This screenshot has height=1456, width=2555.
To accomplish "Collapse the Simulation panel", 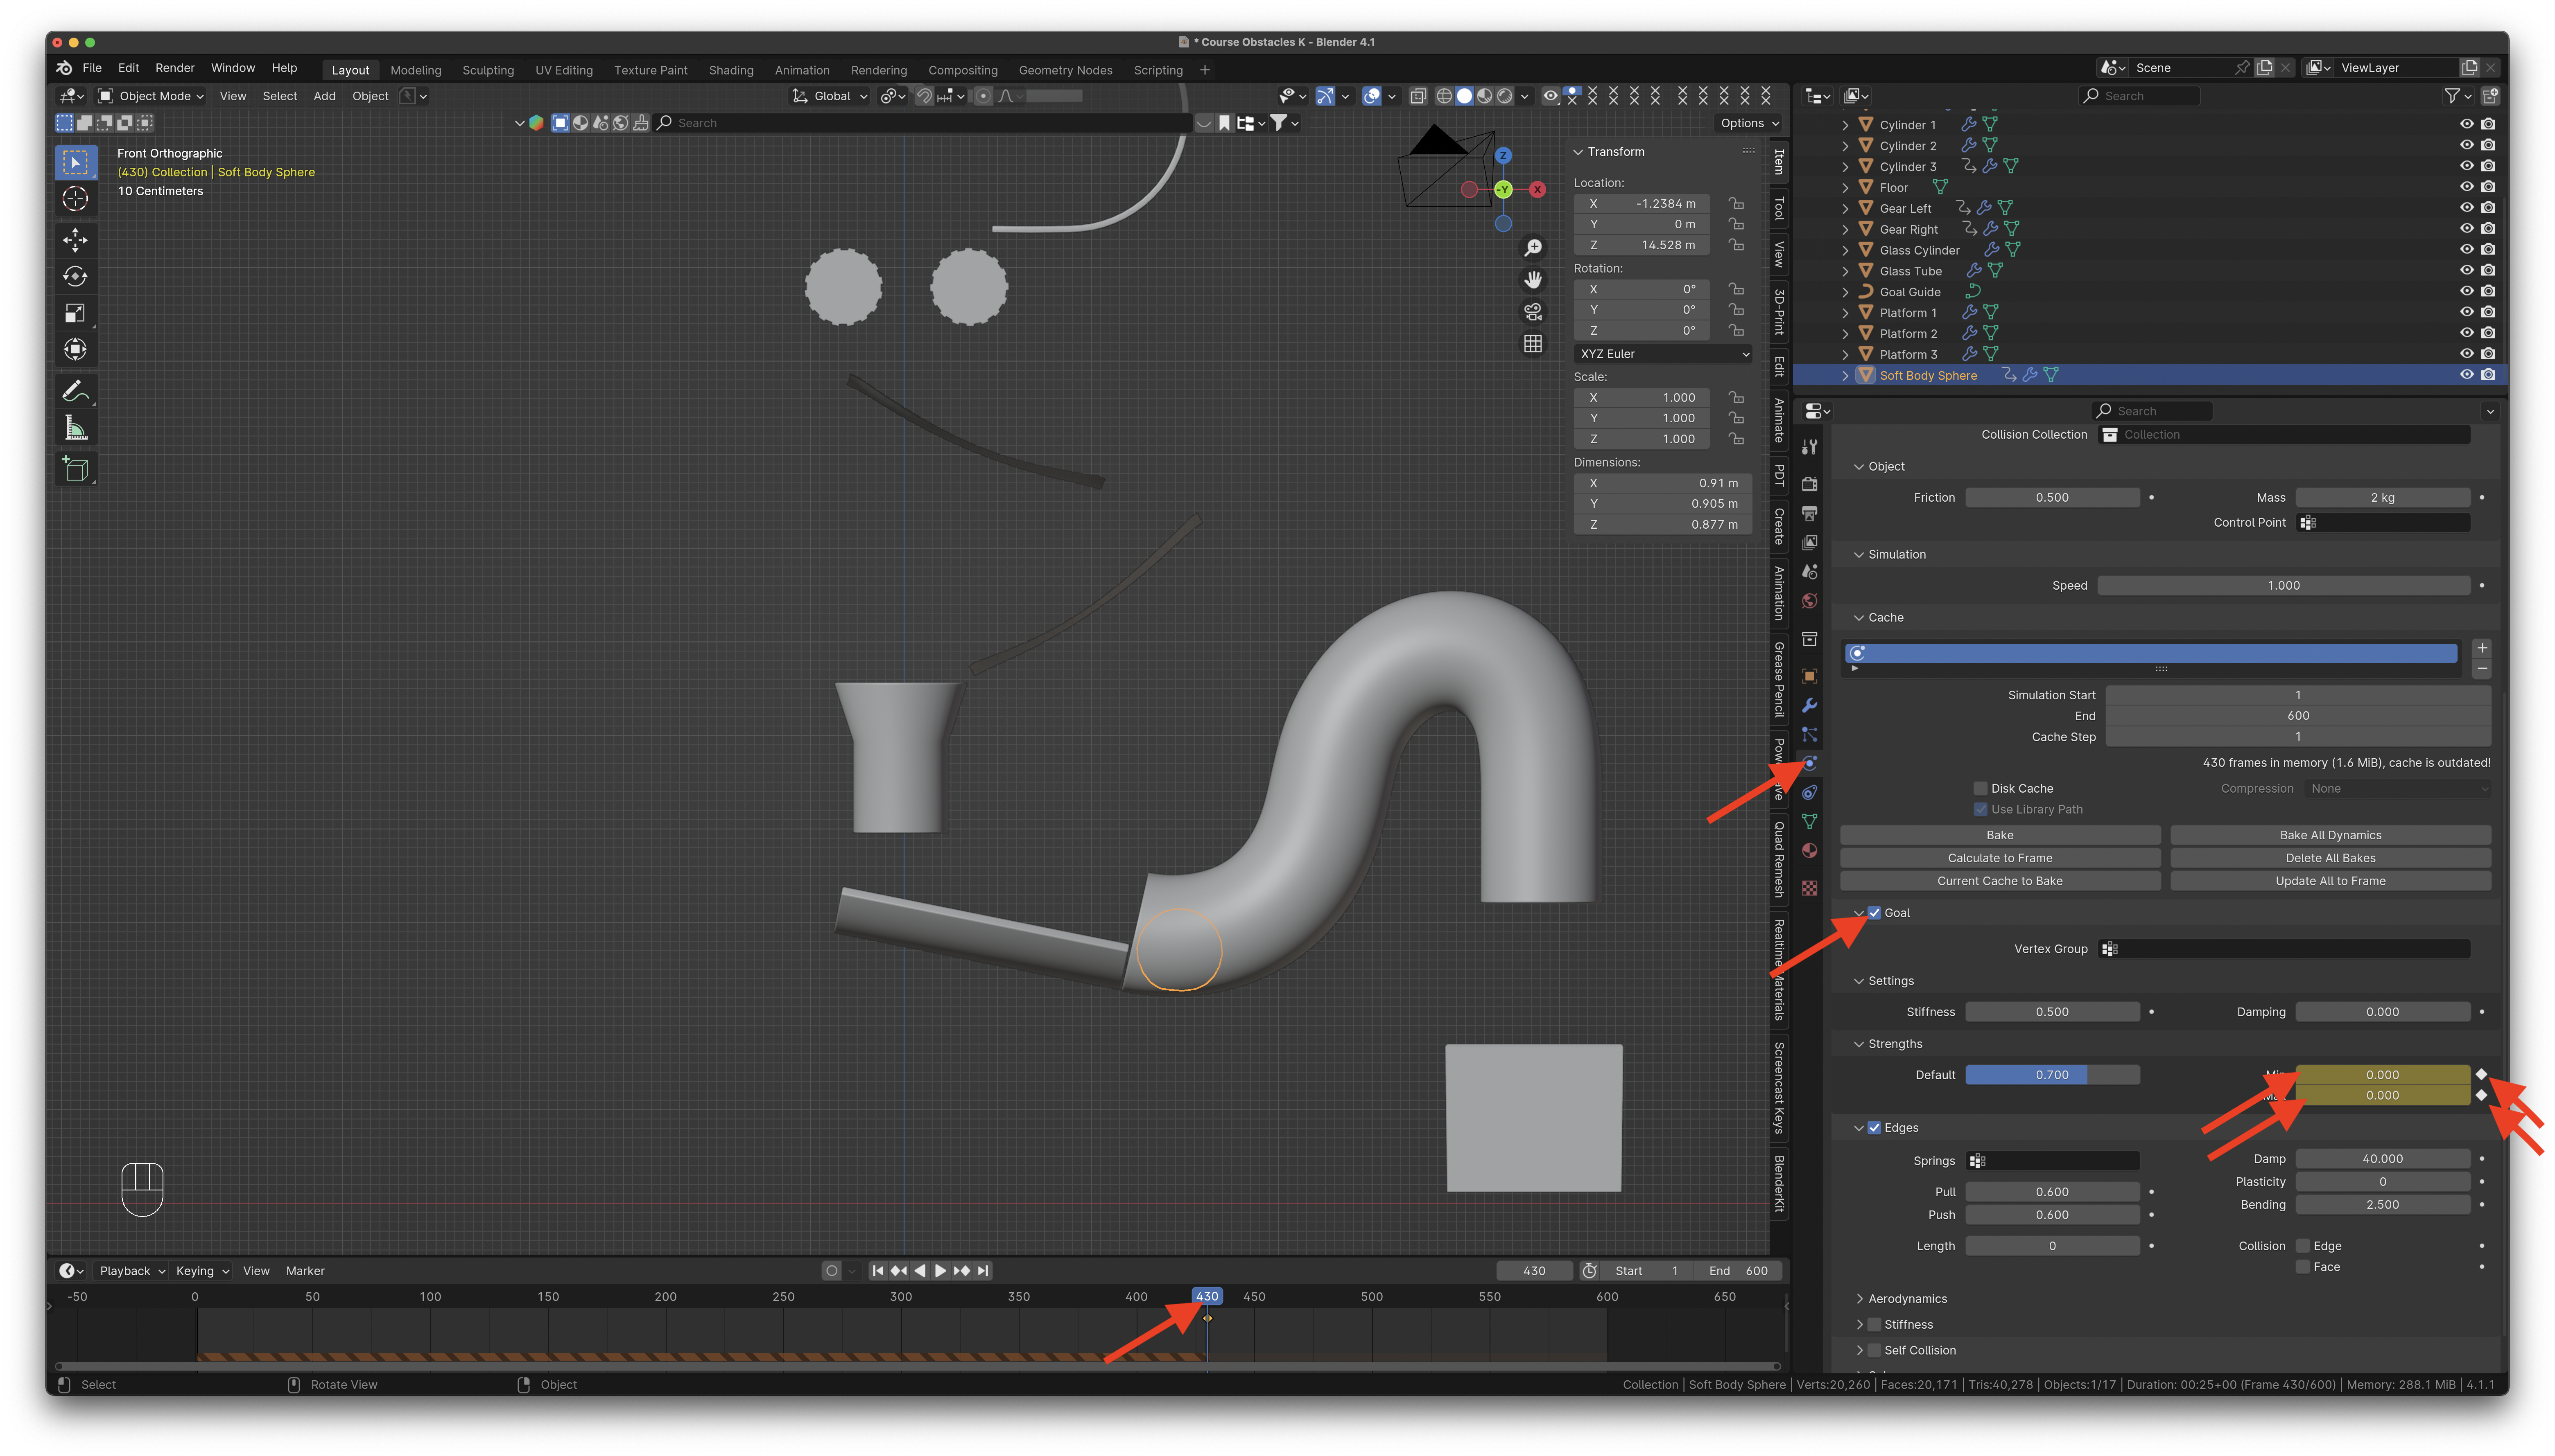I will click(1859, 555).
